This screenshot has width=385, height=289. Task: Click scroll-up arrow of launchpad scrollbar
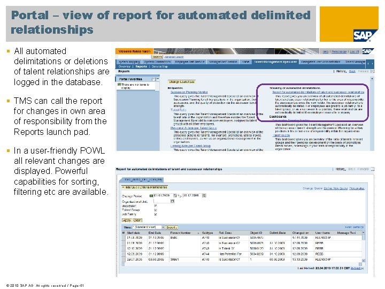click(x=372, y=78)
